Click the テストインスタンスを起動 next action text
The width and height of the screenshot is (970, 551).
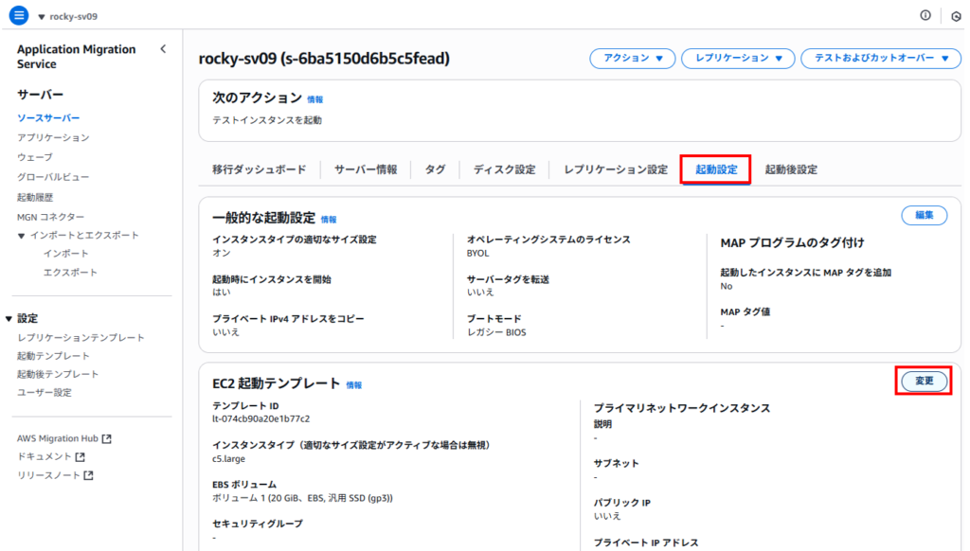click(x=266, y=120)
